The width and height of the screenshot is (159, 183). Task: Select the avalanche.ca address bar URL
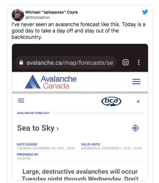coord(70,63)
